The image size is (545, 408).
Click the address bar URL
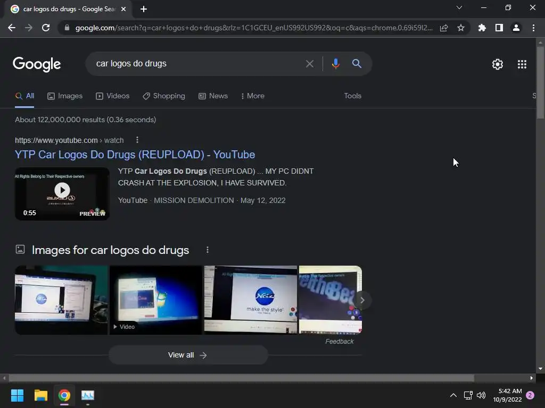tap(254, 28)
